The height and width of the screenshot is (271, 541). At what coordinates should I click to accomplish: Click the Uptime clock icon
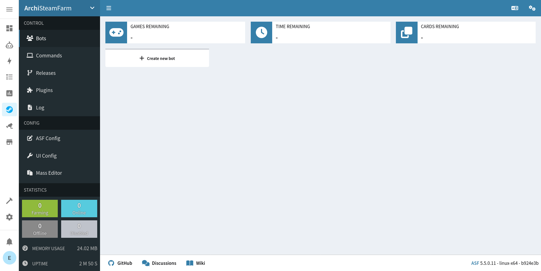(25, 263)
